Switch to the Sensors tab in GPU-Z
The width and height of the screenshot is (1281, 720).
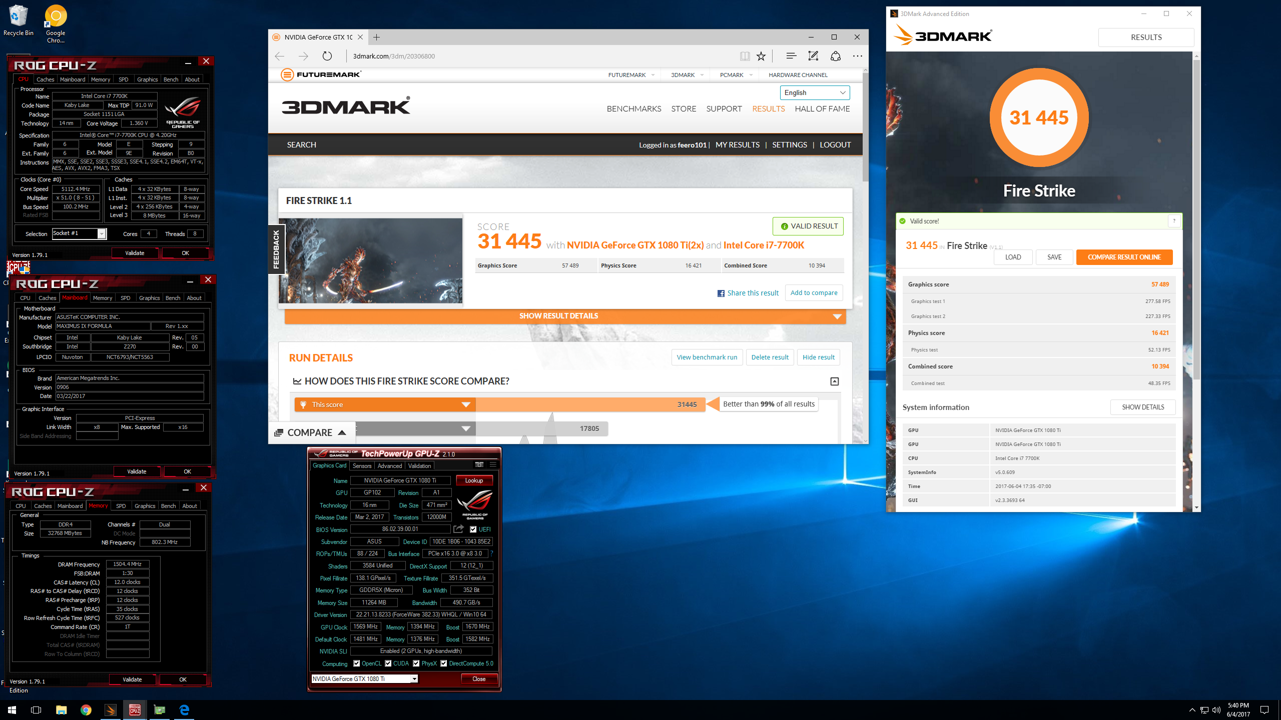tap(362, 465)
